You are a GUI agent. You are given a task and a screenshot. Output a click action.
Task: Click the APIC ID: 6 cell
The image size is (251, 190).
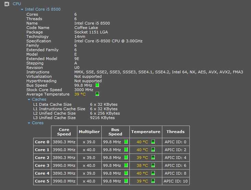click(x=176, y=165)
